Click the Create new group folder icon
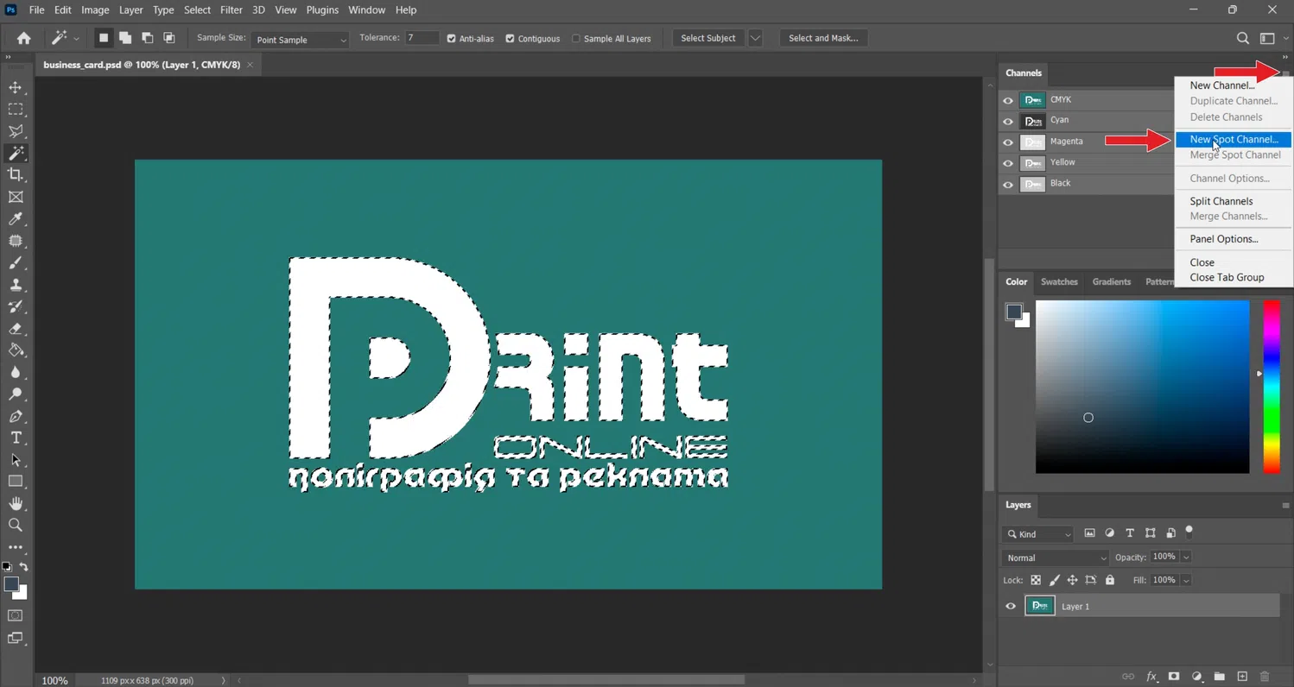 click(x=1220, y=677)
